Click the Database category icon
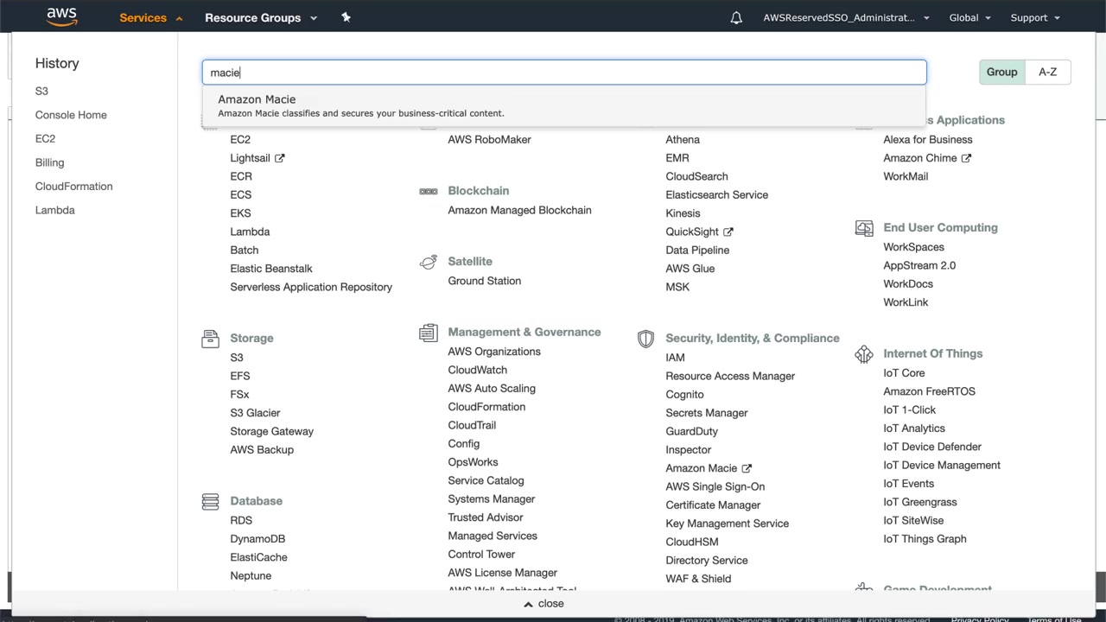Screen dimensions: 1106x622 [x=210, y=501]
